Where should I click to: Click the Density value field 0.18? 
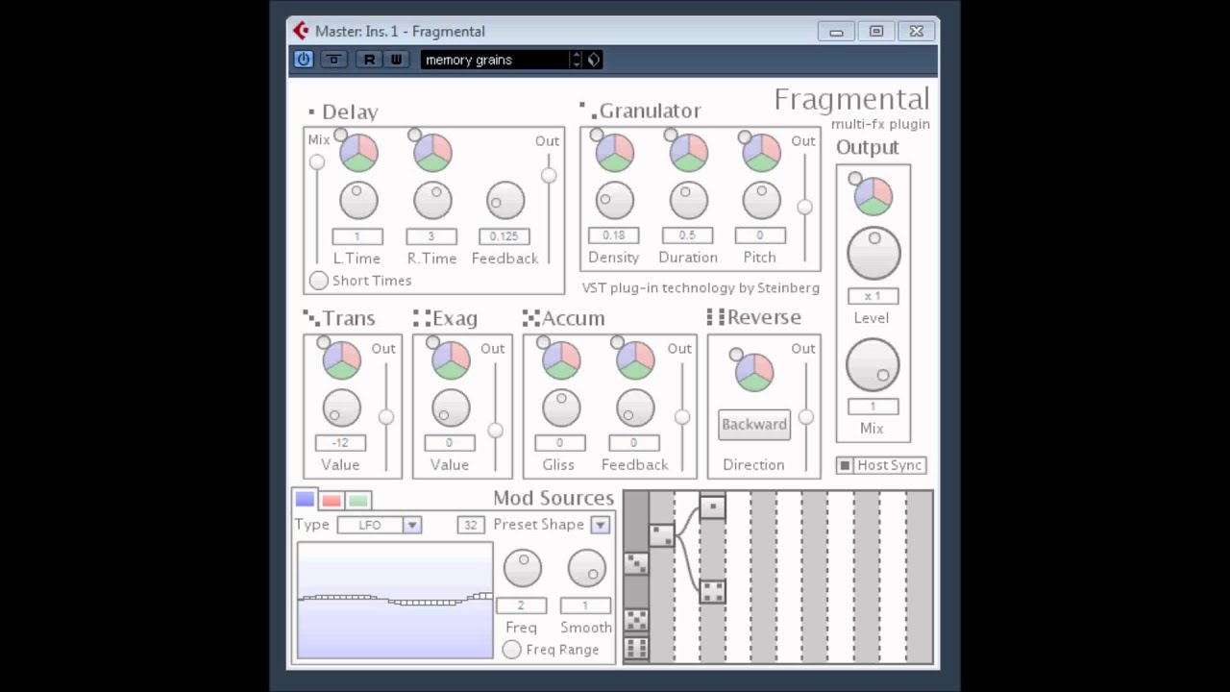(x=614, y=235)
